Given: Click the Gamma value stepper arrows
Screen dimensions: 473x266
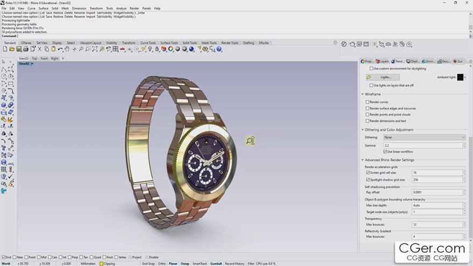Looking at the screenshot, I should (464, 146).
